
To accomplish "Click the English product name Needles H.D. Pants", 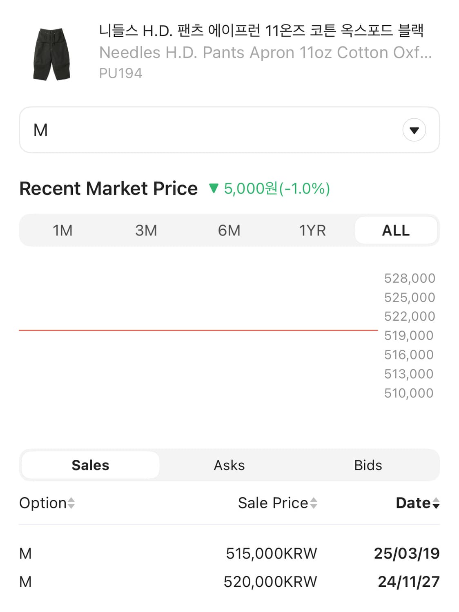I will coord(265,53).
